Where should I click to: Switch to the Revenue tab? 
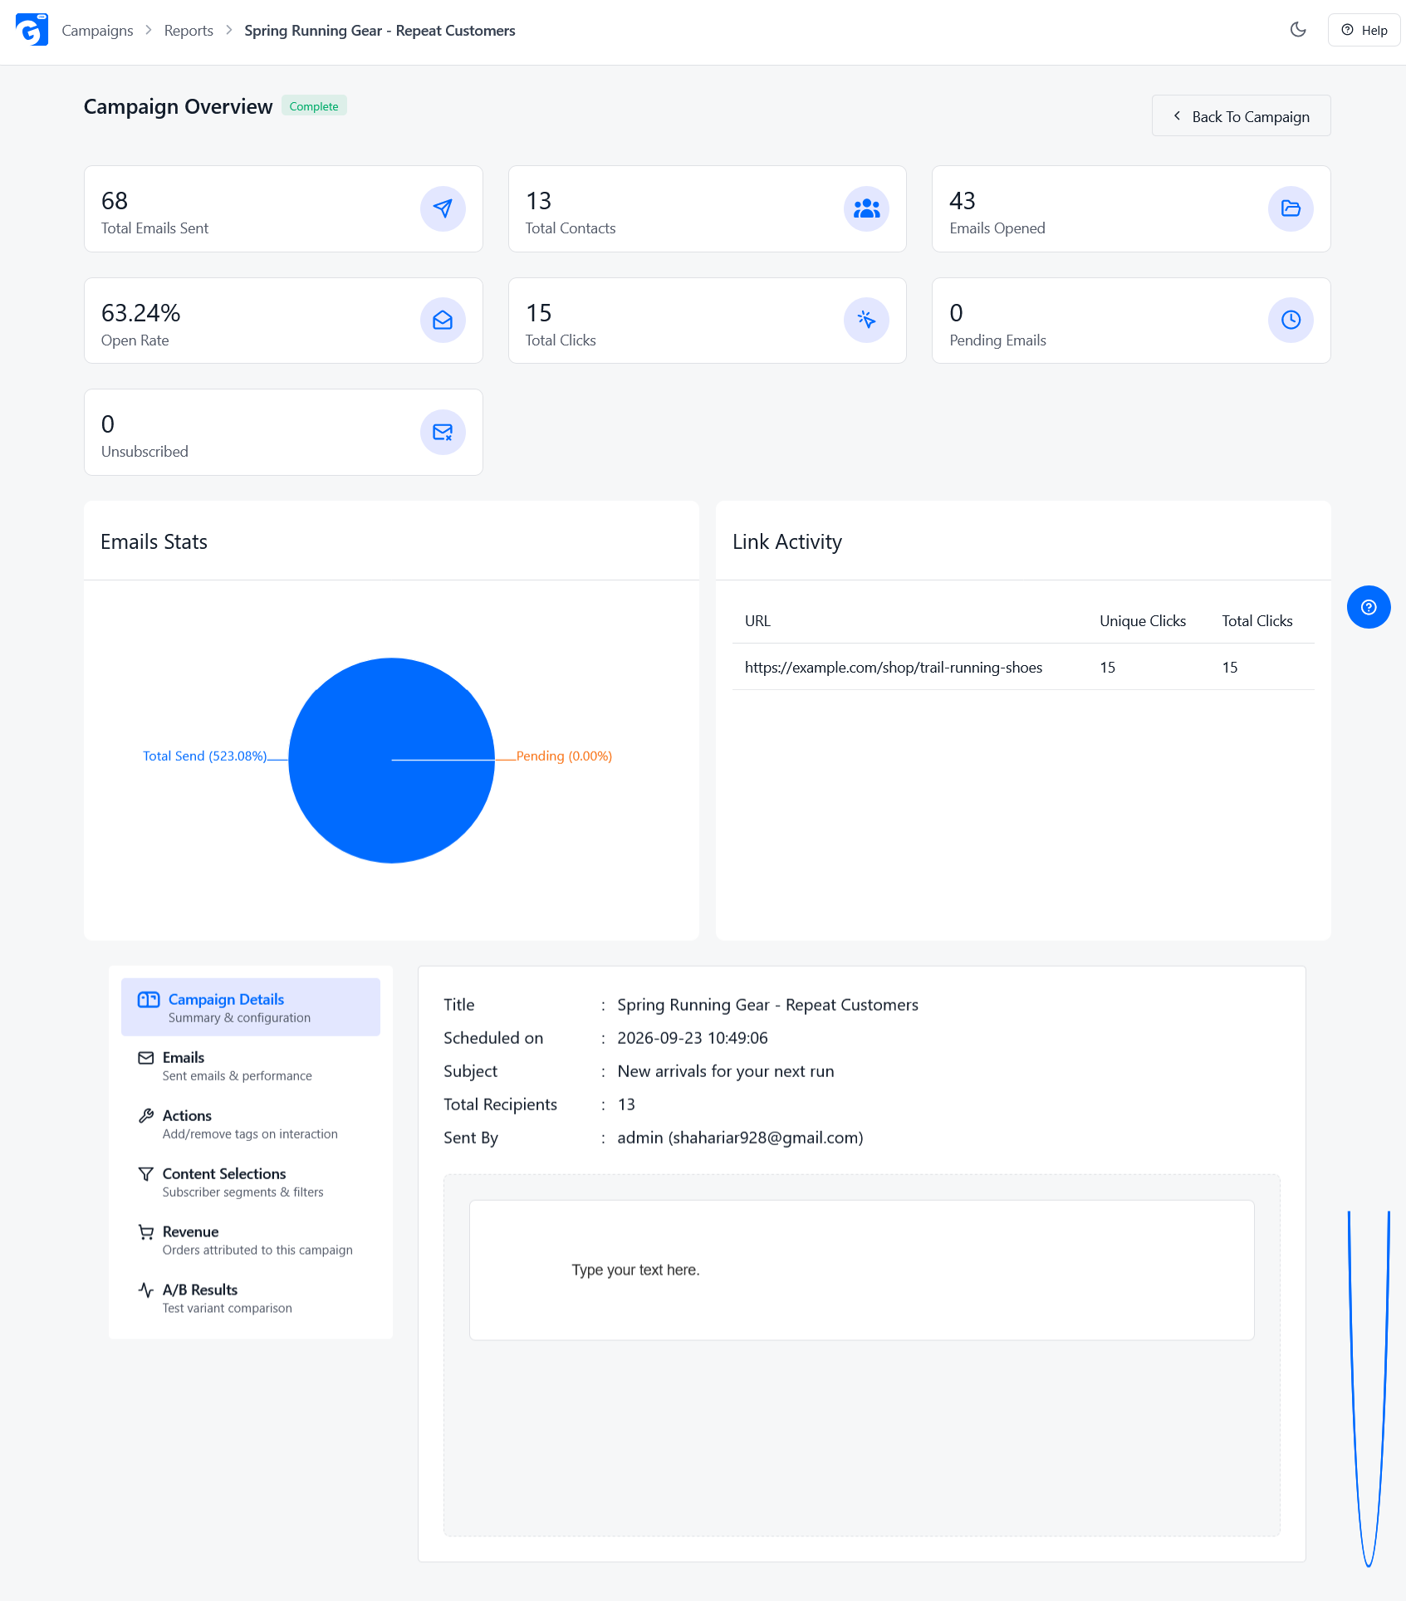coord(251,1240)
